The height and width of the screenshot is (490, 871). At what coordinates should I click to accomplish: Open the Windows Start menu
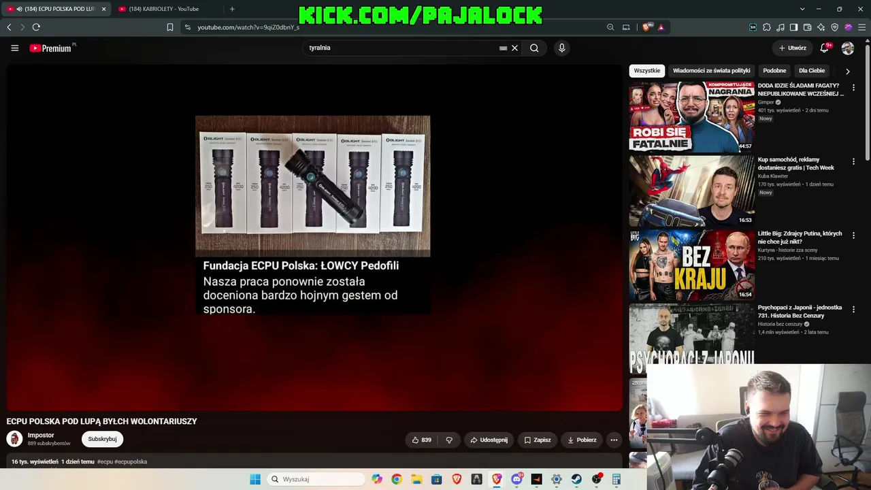[x=255, y=479]
